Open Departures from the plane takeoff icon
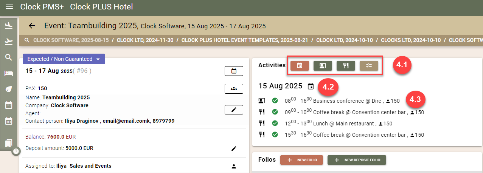This screenshot has height=173, width=483. [x=8, y=42]
